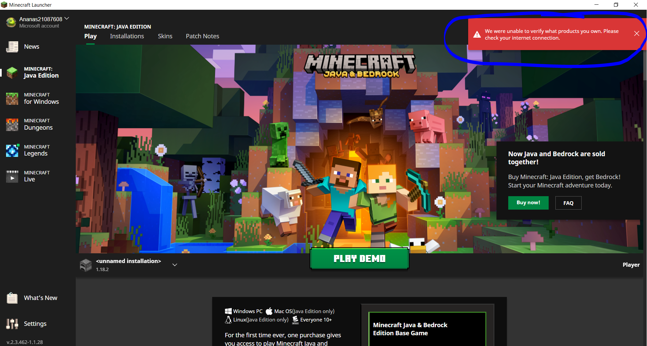Dismiss the red error notification
647x346 pixels.
pyautogui.click(x=637, y=34)
